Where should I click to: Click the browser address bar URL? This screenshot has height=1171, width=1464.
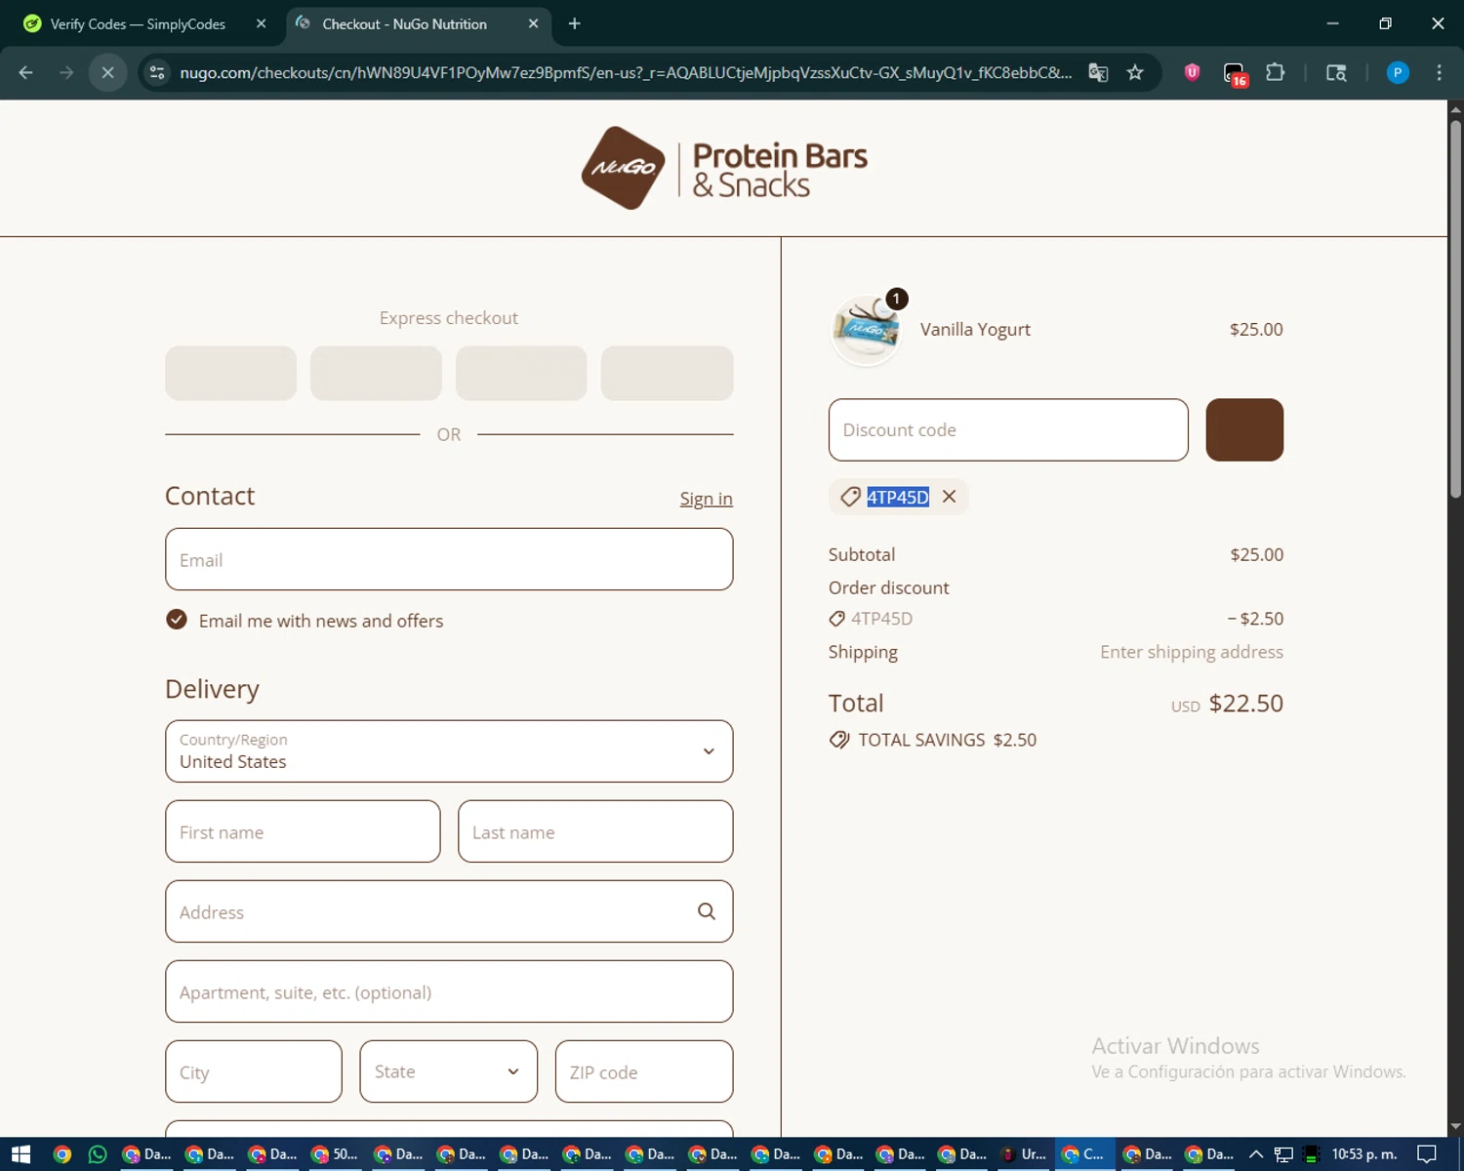tap(625, 72)
